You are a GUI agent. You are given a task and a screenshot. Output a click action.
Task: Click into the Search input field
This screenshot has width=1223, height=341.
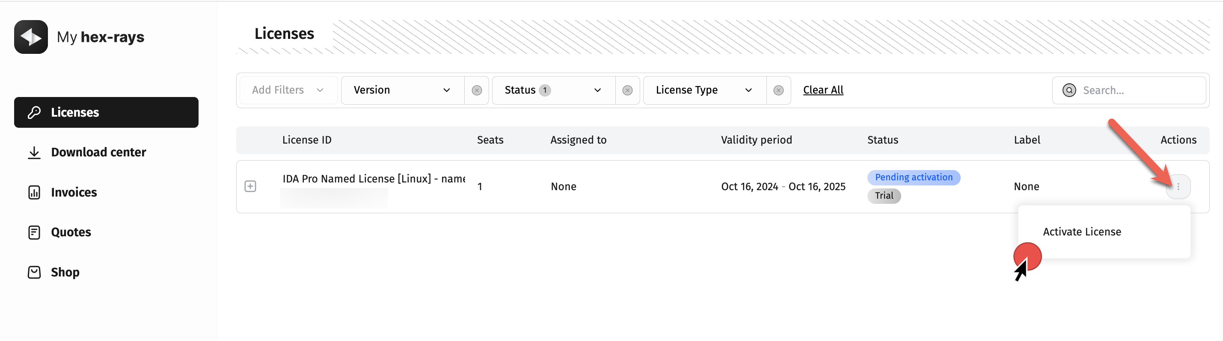(1140, 90)
